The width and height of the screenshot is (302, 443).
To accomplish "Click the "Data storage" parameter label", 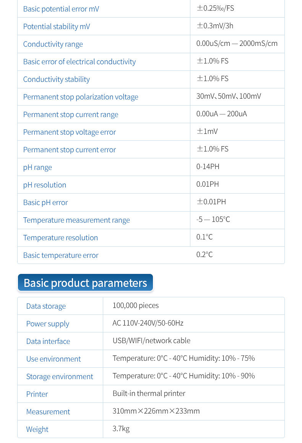I will coord(46,306).
